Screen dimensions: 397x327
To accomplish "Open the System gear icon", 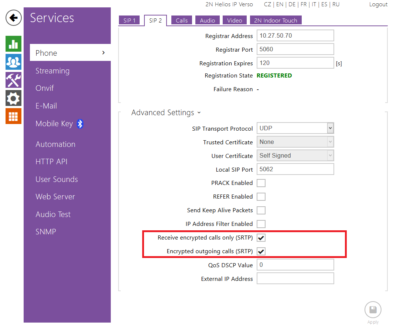I will click(13, 98).
